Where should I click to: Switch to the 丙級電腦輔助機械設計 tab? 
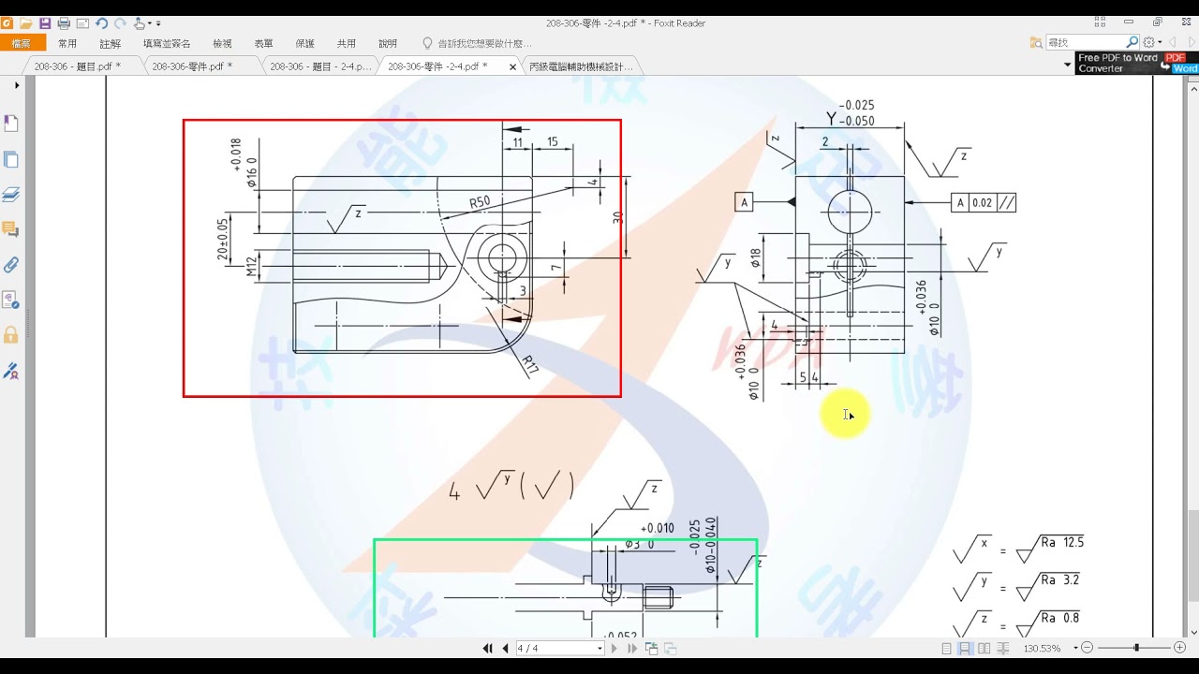(x=581, y=66)
